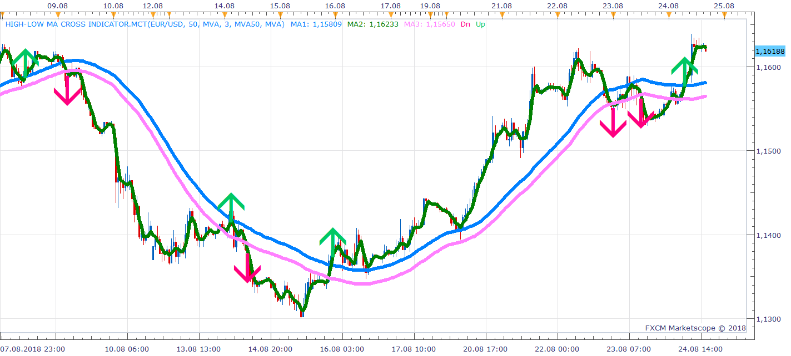The image size is (791, 356).
Task: Click the 17.08 10:00 time axis label
Action: pyautogui.click(x=414, y=349)
